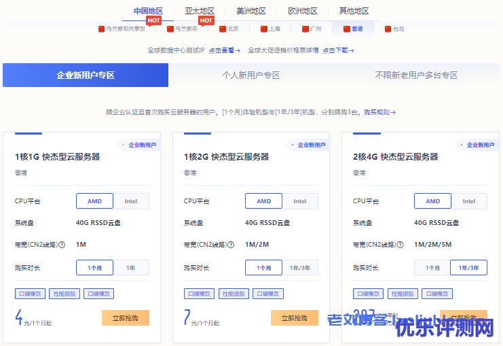Switch to 个人新用户专区 tab
This screenshot has height=346, width=503.
coord(251,75)
